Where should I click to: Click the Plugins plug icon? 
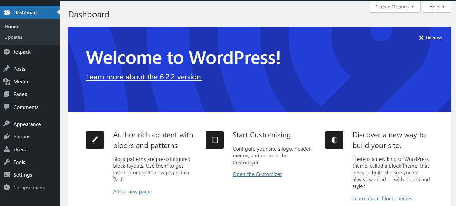(7, 137)
